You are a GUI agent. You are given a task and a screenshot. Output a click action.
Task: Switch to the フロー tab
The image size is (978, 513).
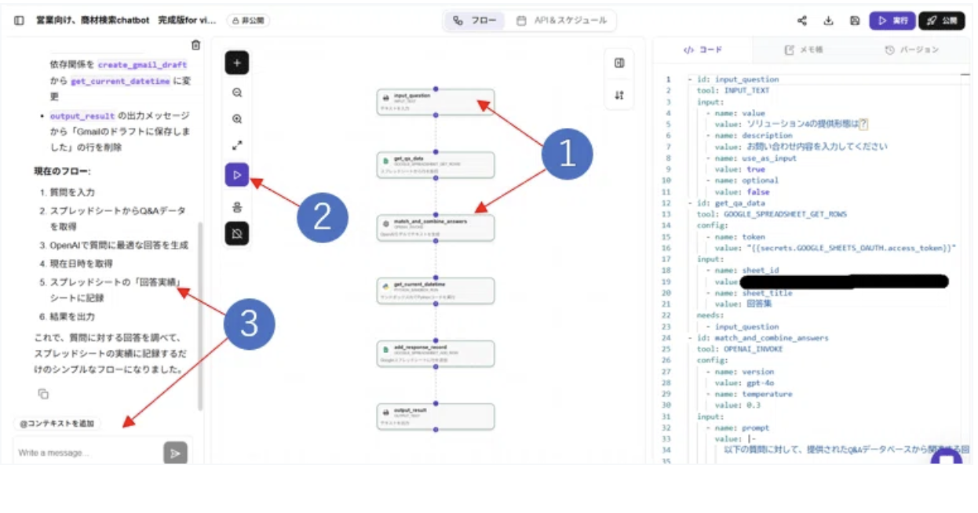pos(475,20)
